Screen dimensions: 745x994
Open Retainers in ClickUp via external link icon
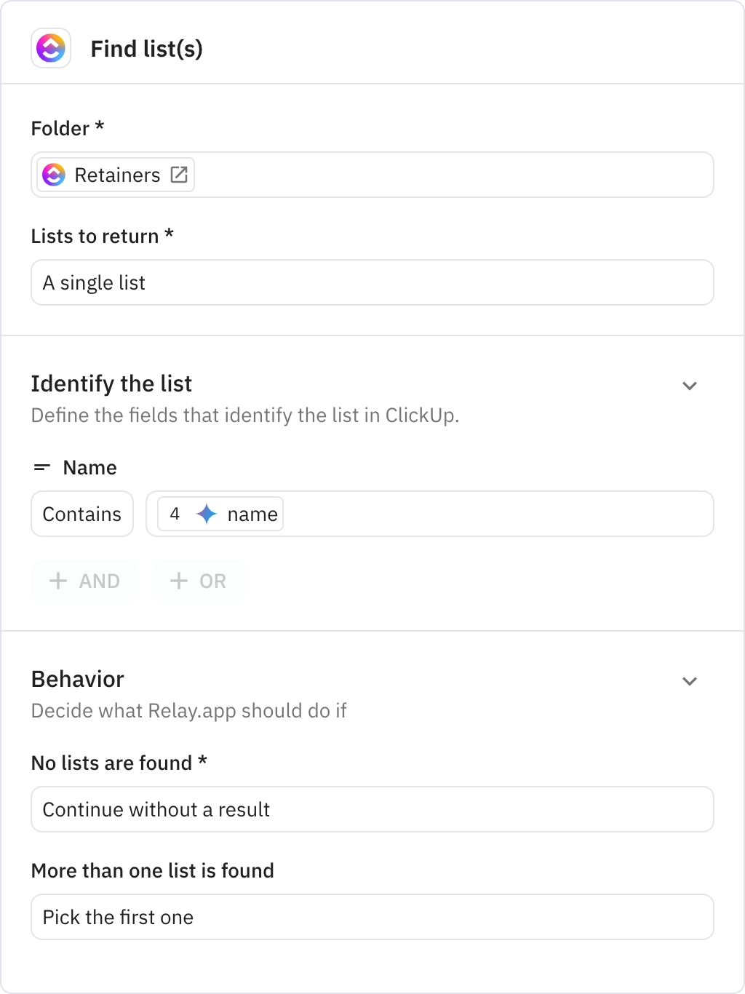point(180,175)
